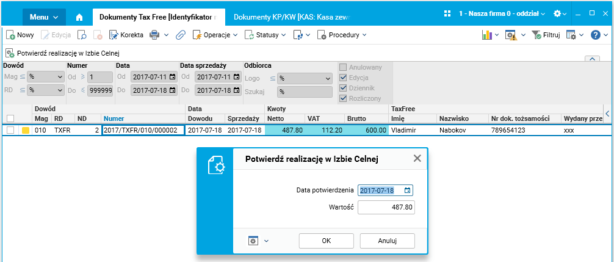
Task: Open the RD dropdown in Dowód filter
Action: coord(45,90)
